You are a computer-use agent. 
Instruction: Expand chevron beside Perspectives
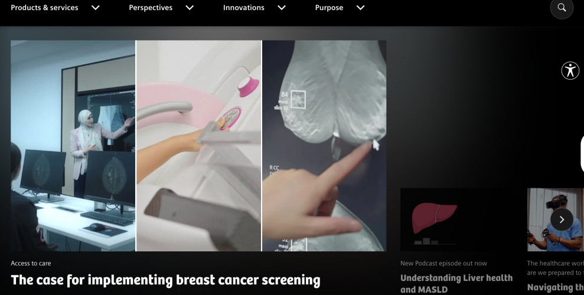190,8
